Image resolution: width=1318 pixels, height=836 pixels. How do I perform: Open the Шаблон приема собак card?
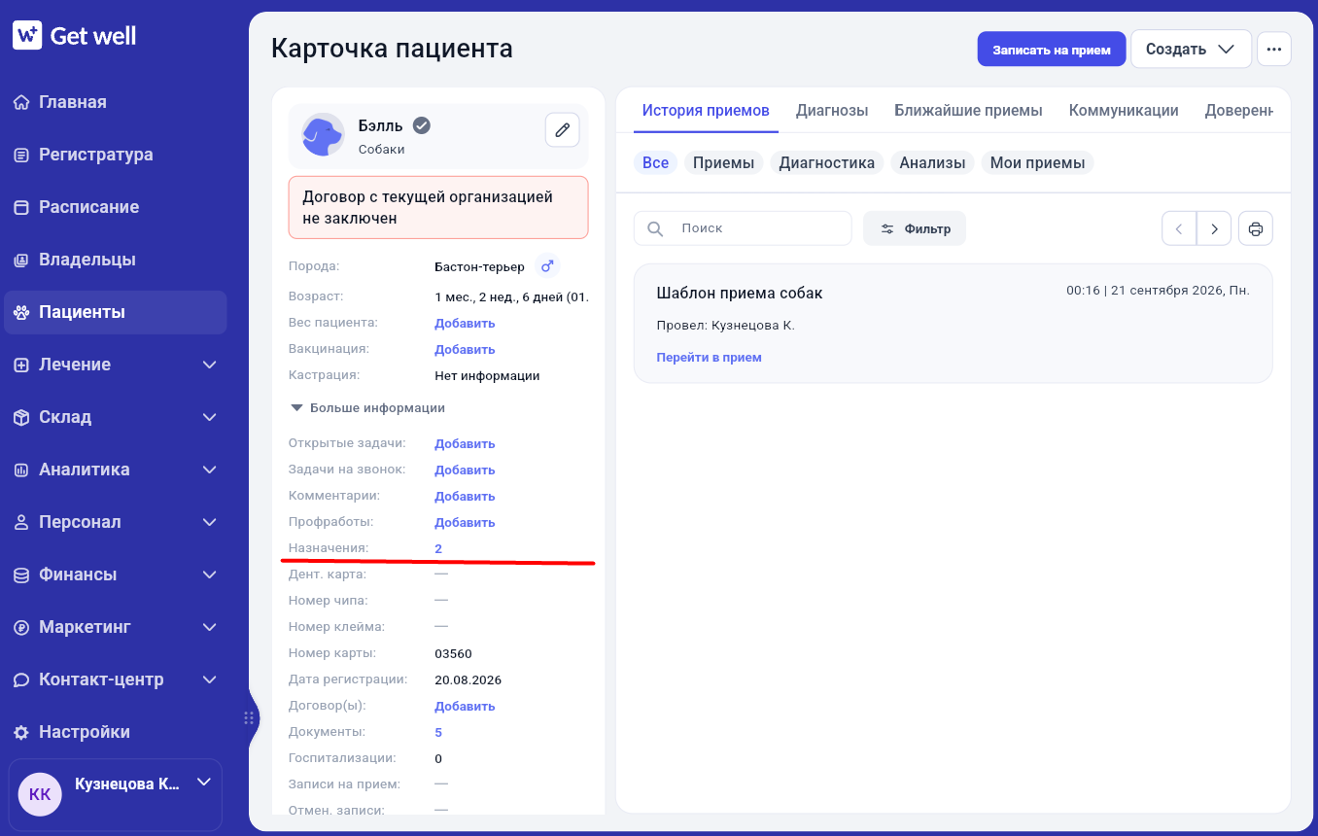pyautogui.click(x=953, y=324)
